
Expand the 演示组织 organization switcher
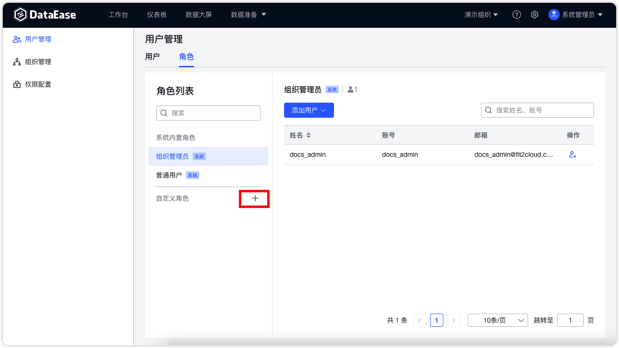coord(481,15)
